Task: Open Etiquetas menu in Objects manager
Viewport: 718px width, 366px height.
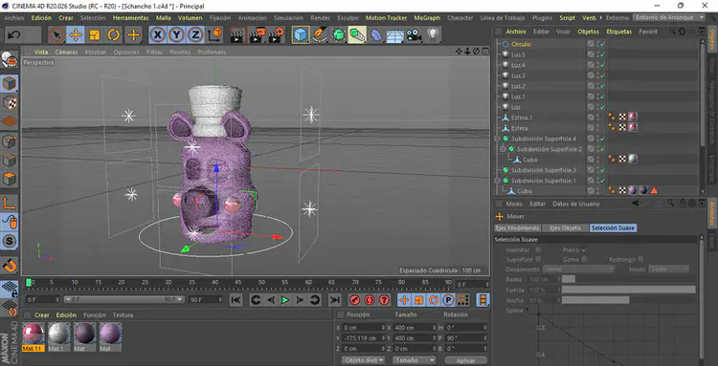Action: (x=619, y=32)
